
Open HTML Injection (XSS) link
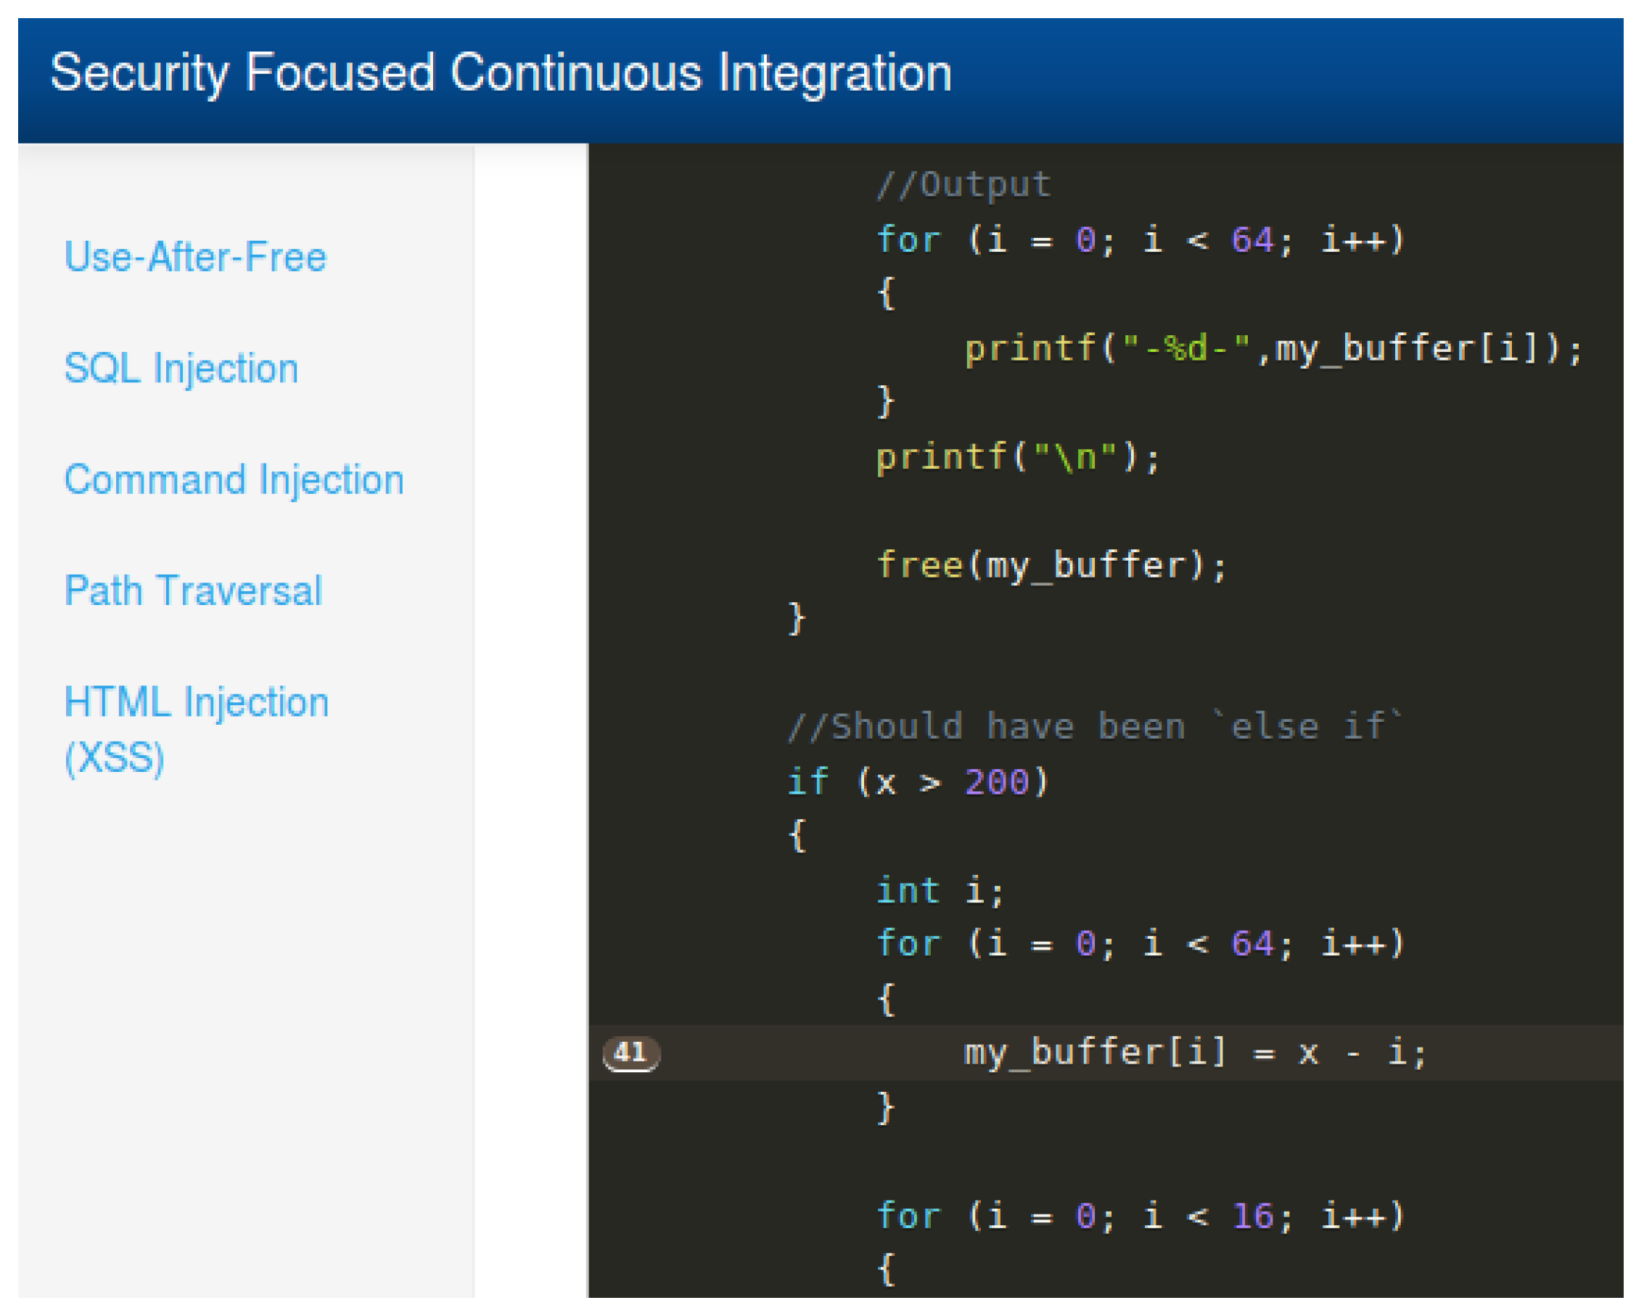[x=197, y=730]
